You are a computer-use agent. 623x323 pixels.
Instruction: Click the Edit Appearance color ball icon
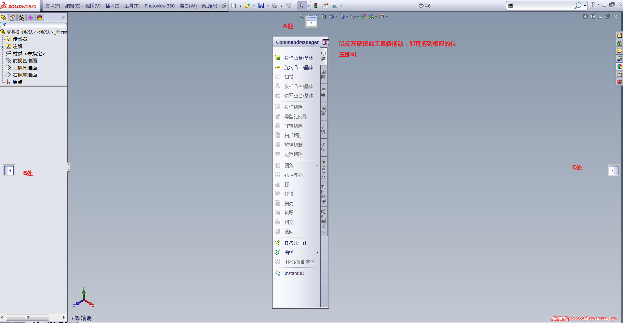pyautogui.click(x=364, y=16)
